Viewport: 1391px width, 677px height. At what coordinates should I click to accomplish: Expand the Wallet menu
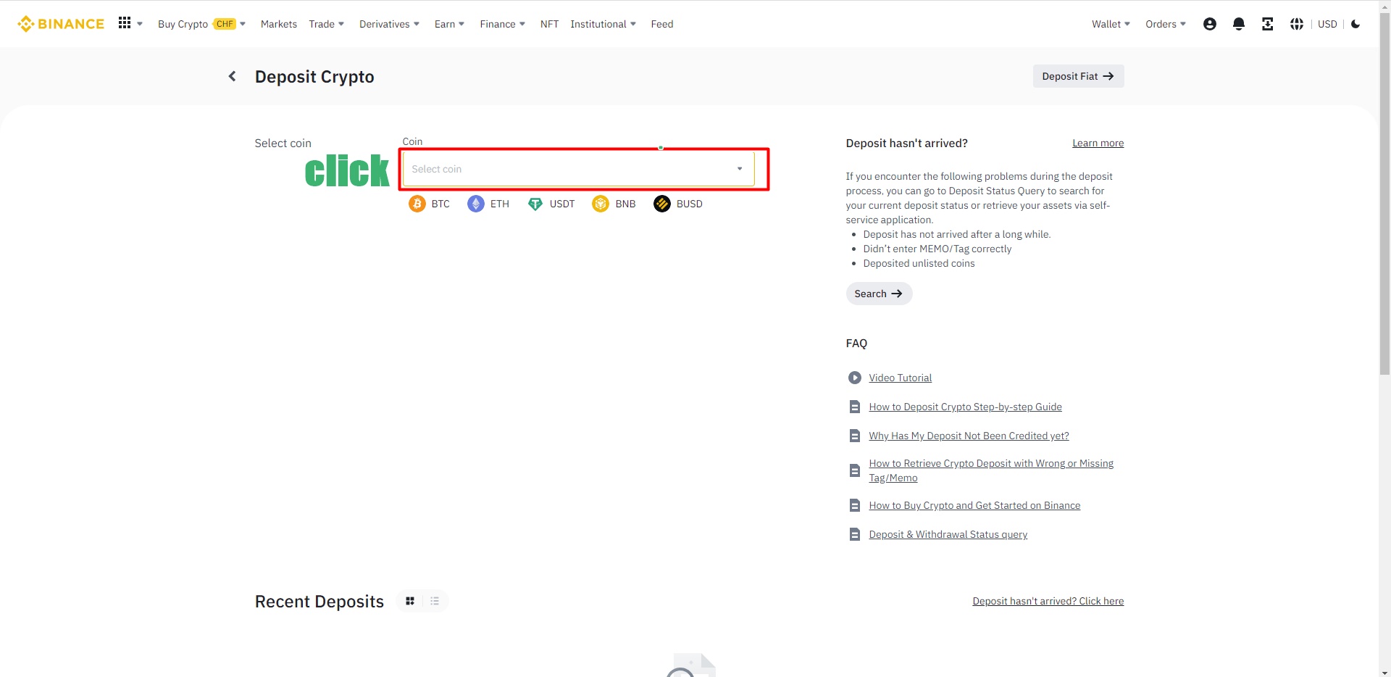coord(1111,24)
